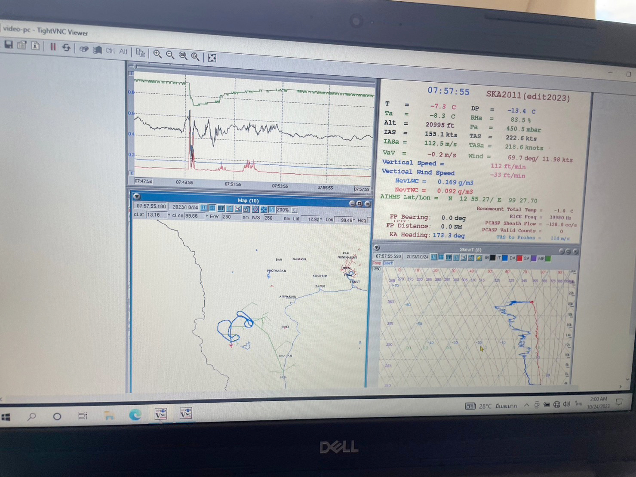
Task: Click the P icon in Map toolbar
Action: point(230,209)
